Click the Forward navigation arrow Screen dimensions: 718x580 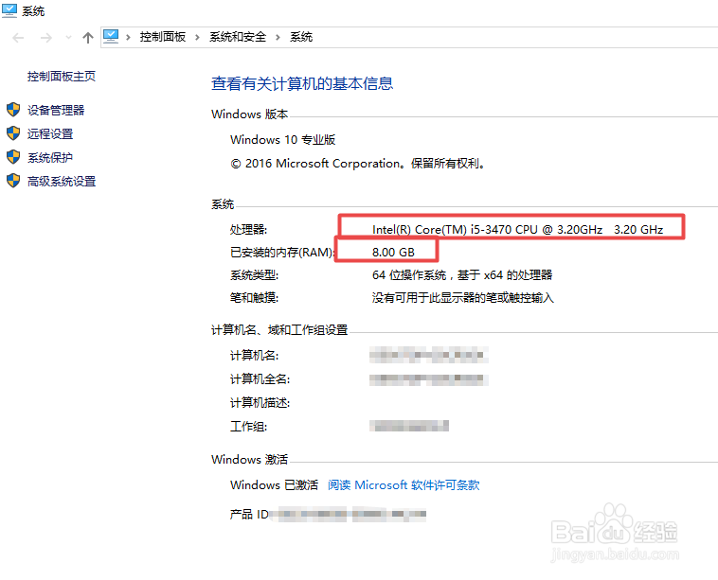pos(45,38)
